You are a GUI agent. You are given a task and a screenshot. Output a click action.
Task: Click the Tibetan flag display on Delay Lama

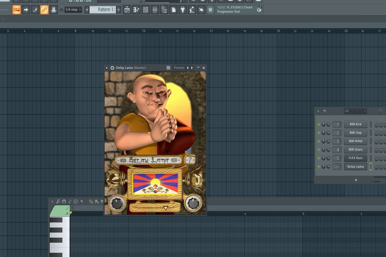coord(155,184)
